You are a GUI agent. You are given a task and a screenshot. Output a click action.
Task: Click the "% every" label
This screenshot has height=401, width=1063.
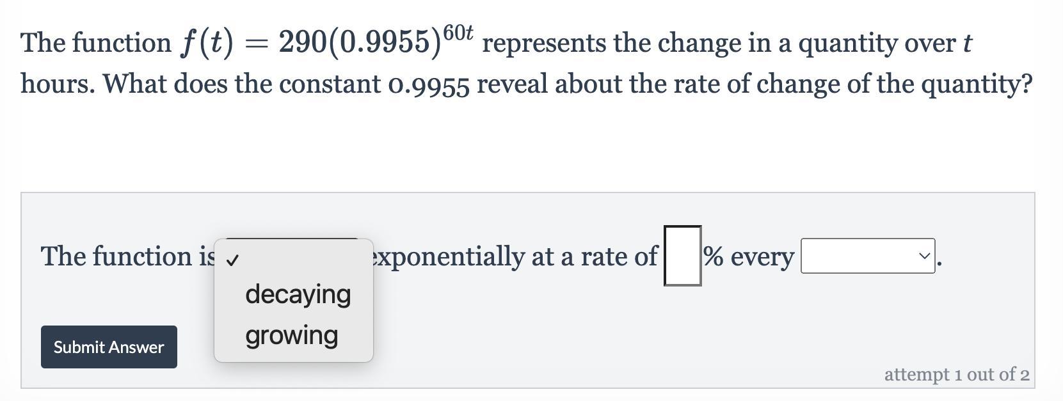click(x=749, y=256)
